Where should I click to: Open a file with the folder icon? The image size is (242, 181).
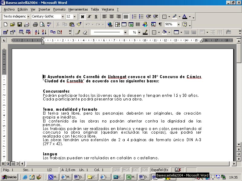click(x=12, y=24)
